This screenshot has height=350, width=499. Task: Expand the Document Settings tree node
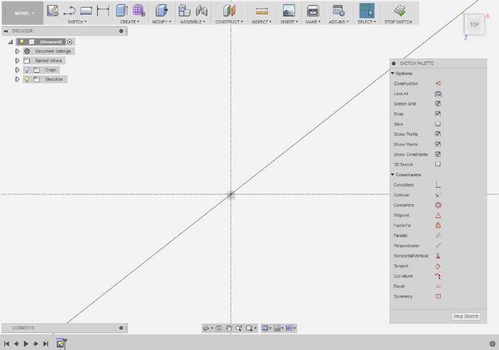point(17,51)
